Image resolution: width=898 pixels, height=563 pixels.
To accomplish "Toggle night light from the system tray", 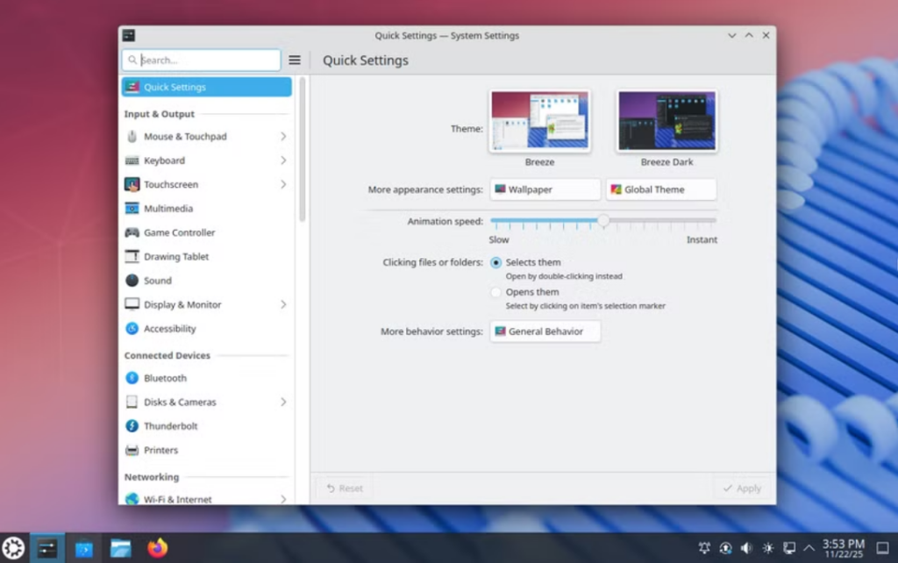I will click(767, 547).
